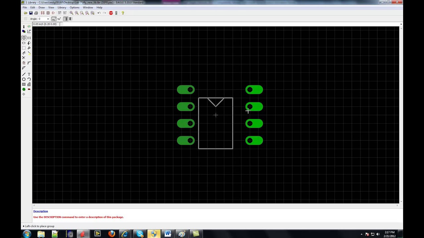The height and width of the screenshot is (238, 424).
Task: Zoom to fit the drawing
Action: coord(71,13)
